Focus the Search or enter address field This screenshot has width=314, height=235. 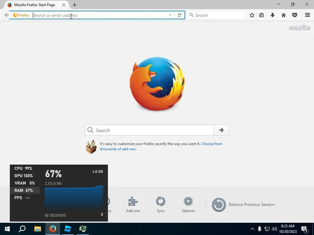[x=100, y=15]
